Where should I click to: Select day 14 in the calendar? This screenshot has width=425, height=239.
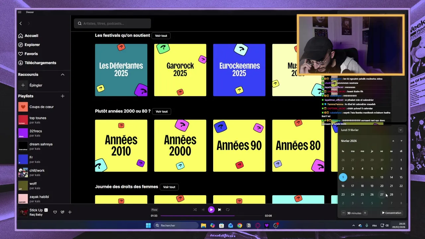pos(391,177)
